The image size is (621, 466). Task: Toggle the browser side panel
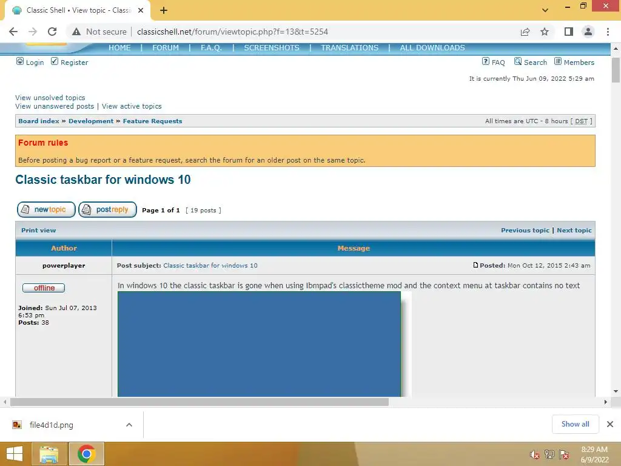coord(569,32)
